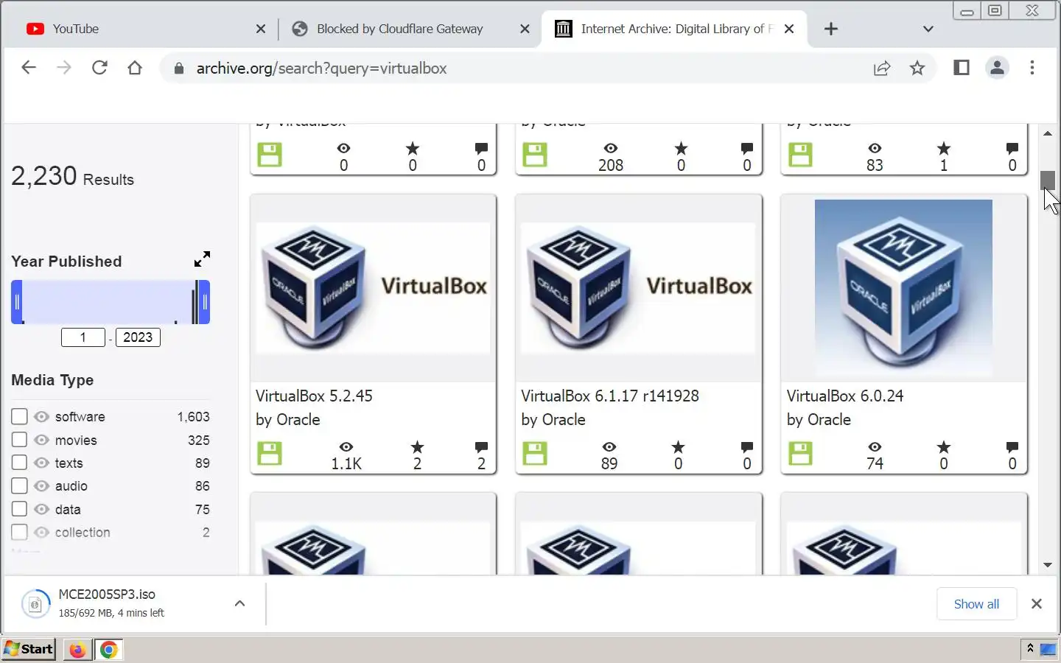
Task: Check the audio media type filter
Action: click(19, 486)
